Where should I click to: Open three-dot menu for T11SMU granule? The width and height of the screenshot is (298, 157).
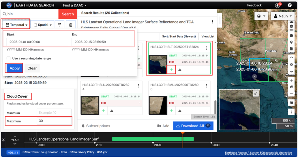tap(206, 86)
